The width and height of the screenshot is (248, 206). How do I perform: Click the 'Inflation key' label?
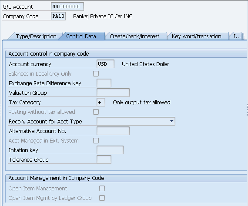23,150
